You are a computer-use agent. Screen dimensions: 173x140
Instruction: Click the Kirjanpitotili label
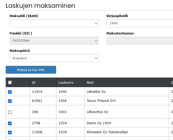point(117,16)
